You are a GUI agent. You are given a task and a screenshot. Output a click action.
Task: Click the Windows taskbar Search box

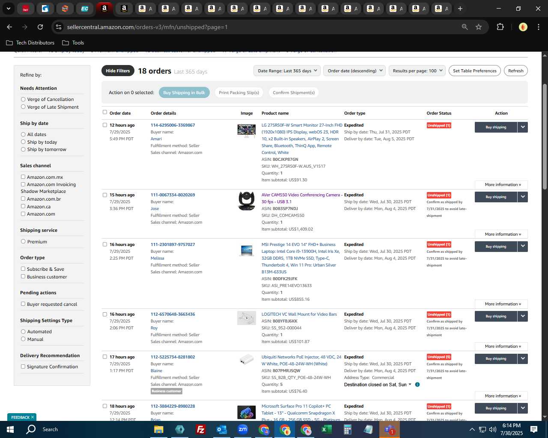[50, 429]
